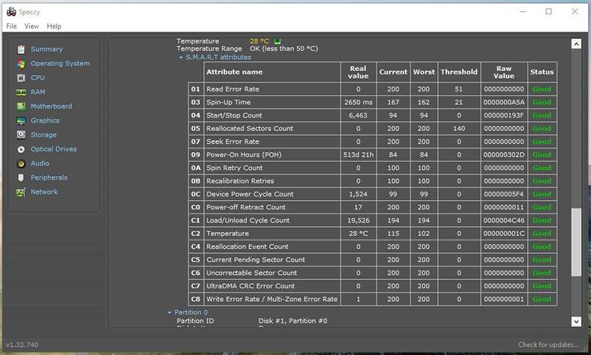The width and height of the screenshot is (591, 355).
Task: Click Recalibration Retries attribute name
Action: pos(240,181)
